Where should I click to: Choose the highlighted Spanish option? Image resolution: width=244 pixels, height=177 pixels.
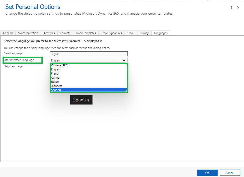tap(89, 90)
